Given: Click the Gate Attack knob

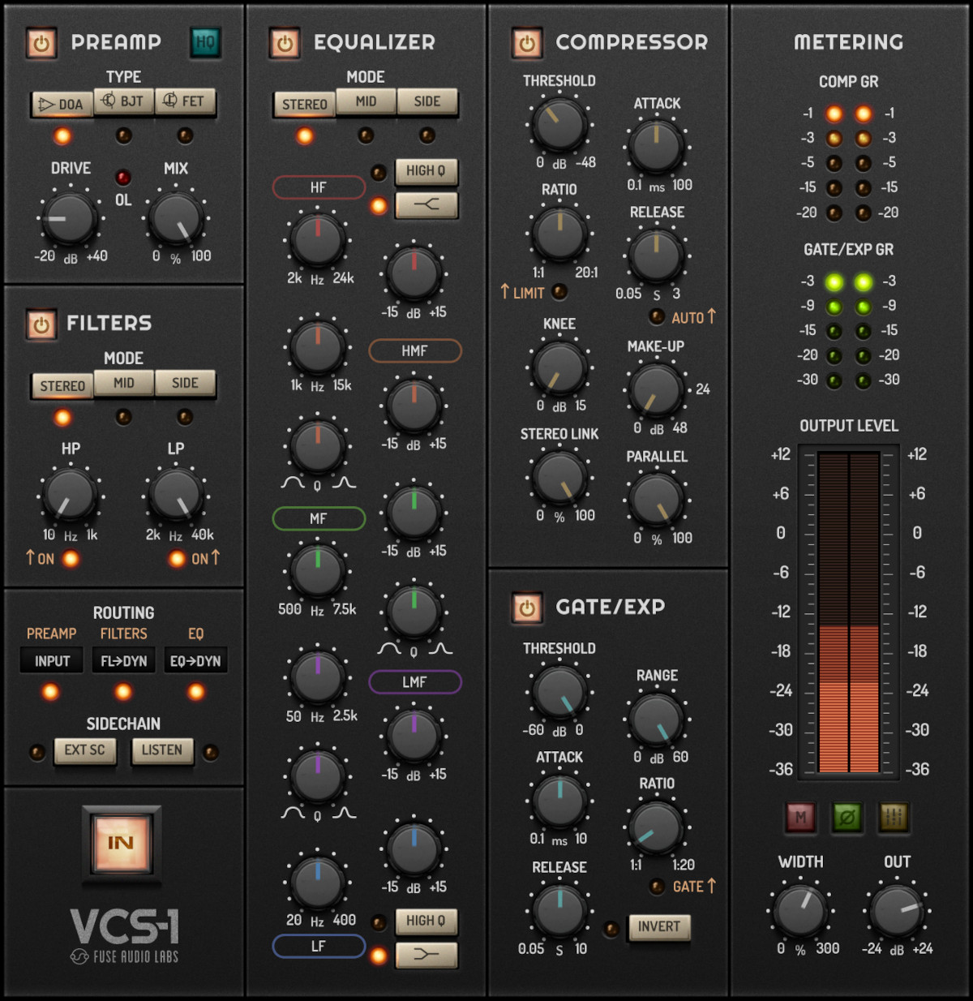Looking at the screenshot, I should (559, 801).
